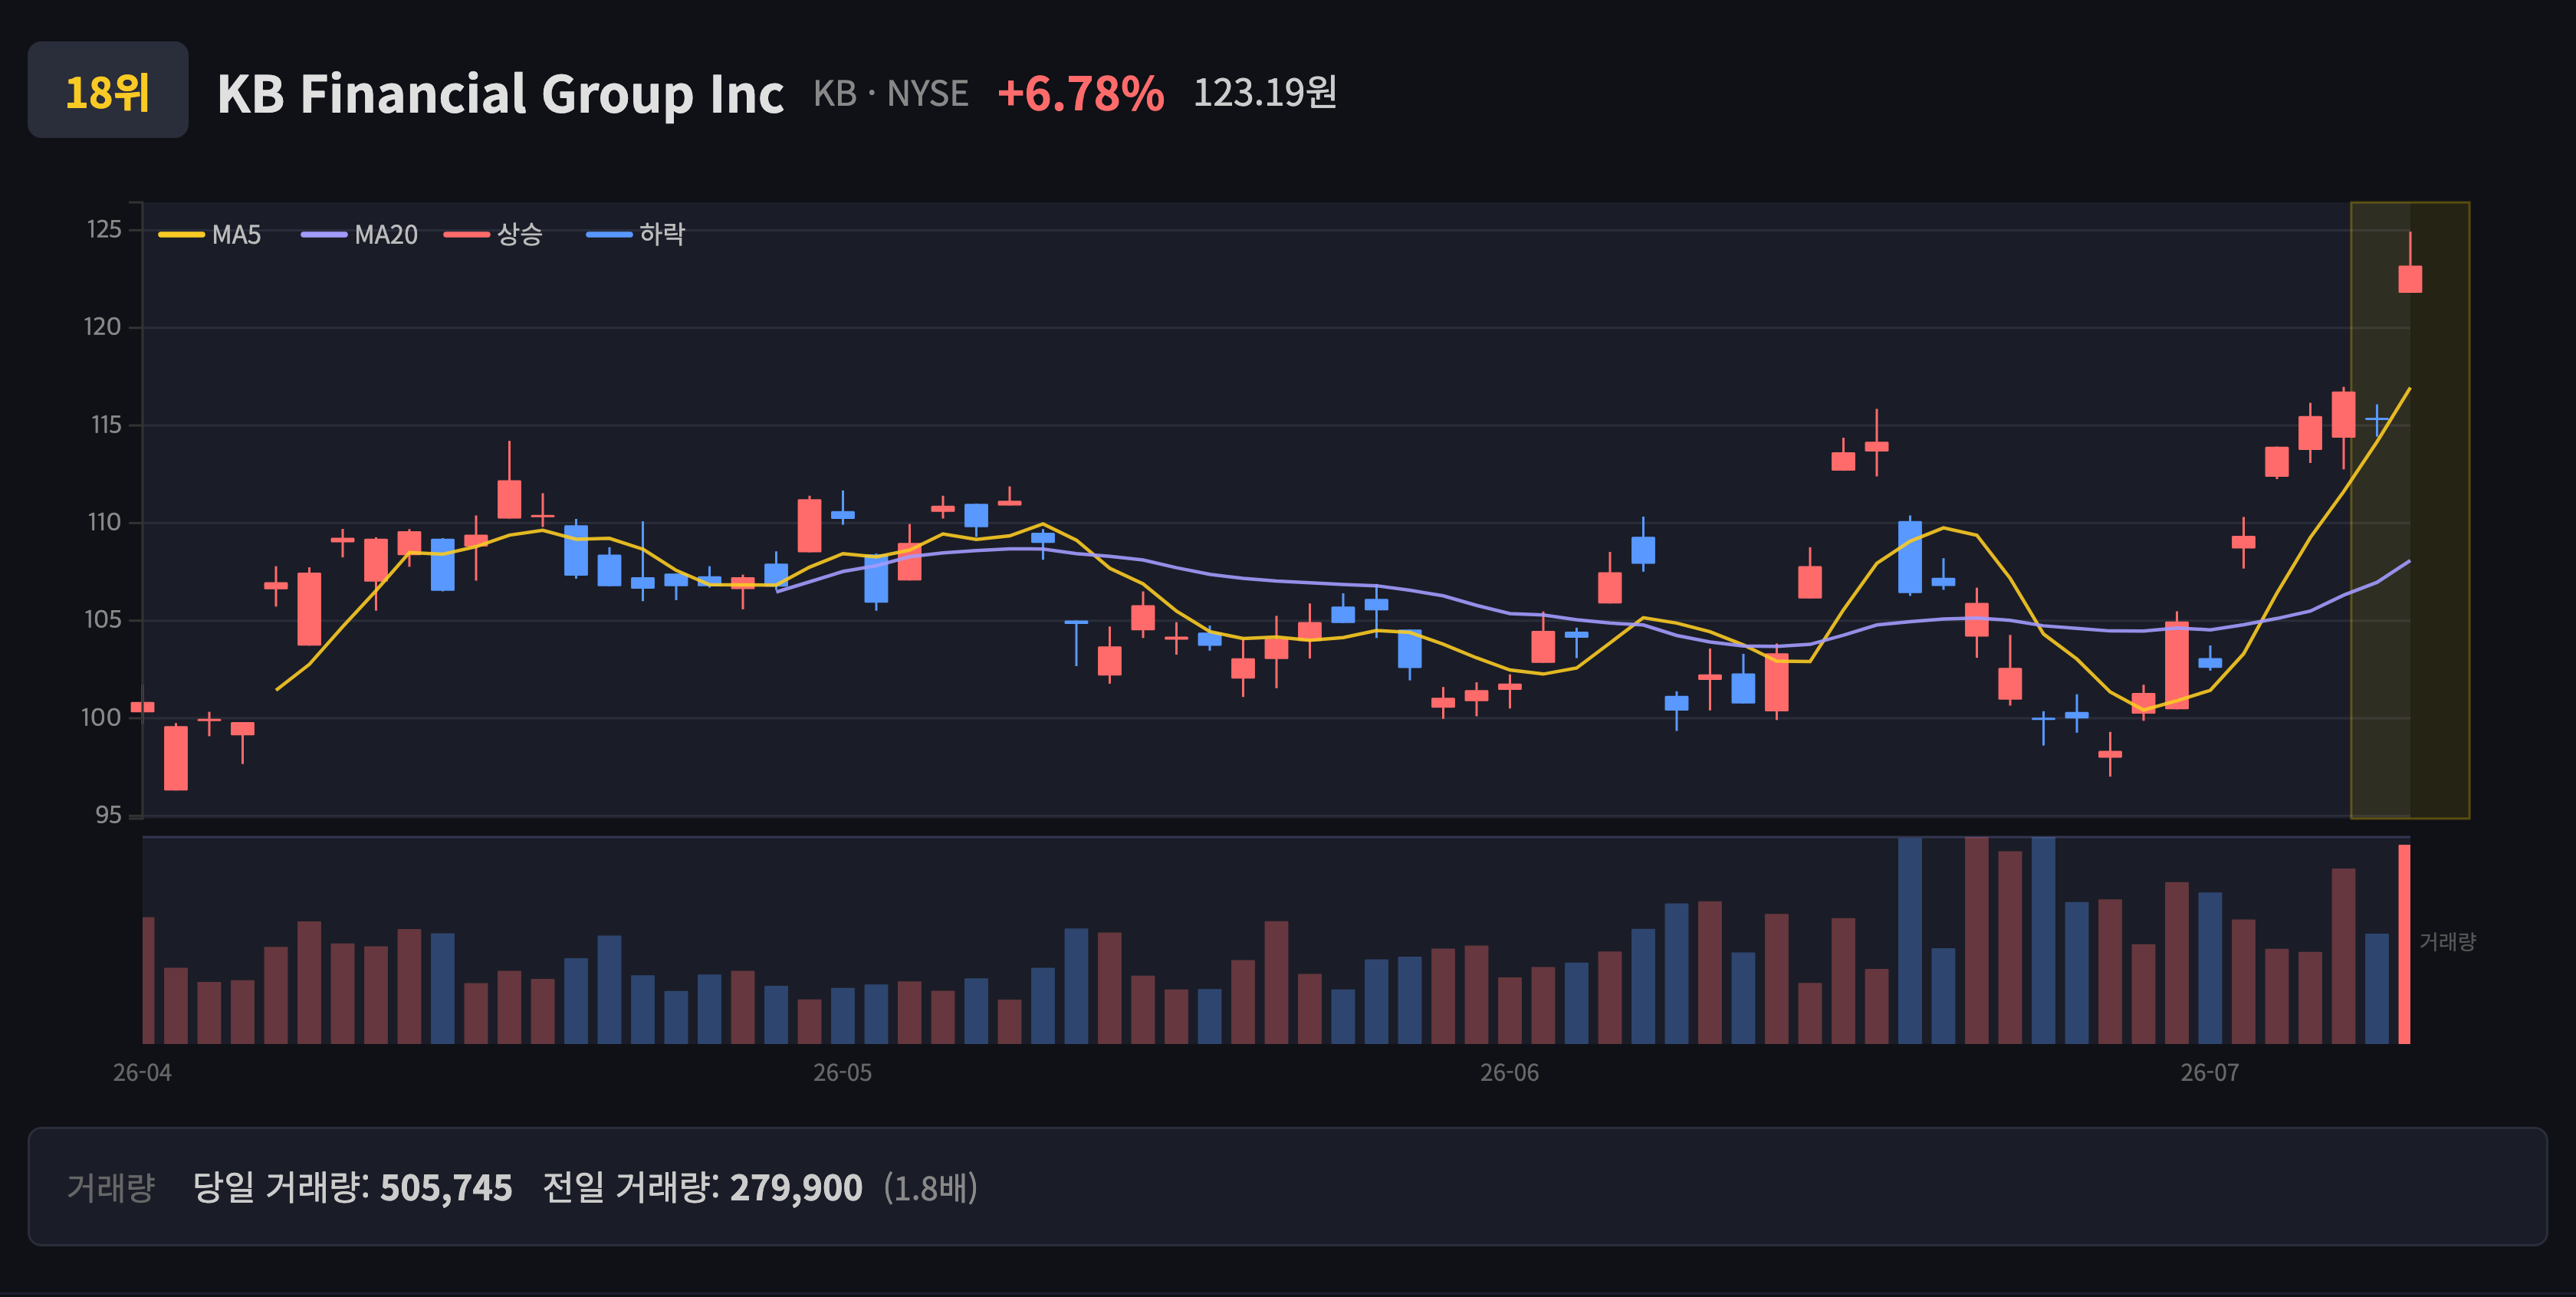2576x1297 pixels.
Task: Click the 거래량 heading in the bottom panel
Action: click(x=110, y=1187)
